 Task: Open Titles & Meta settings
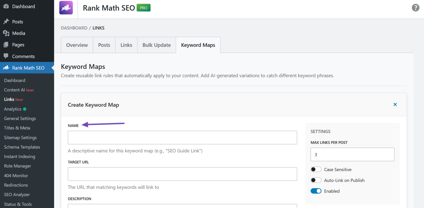coord(17,128)
